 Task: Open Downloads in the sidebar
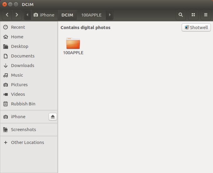tap(29, 65)
